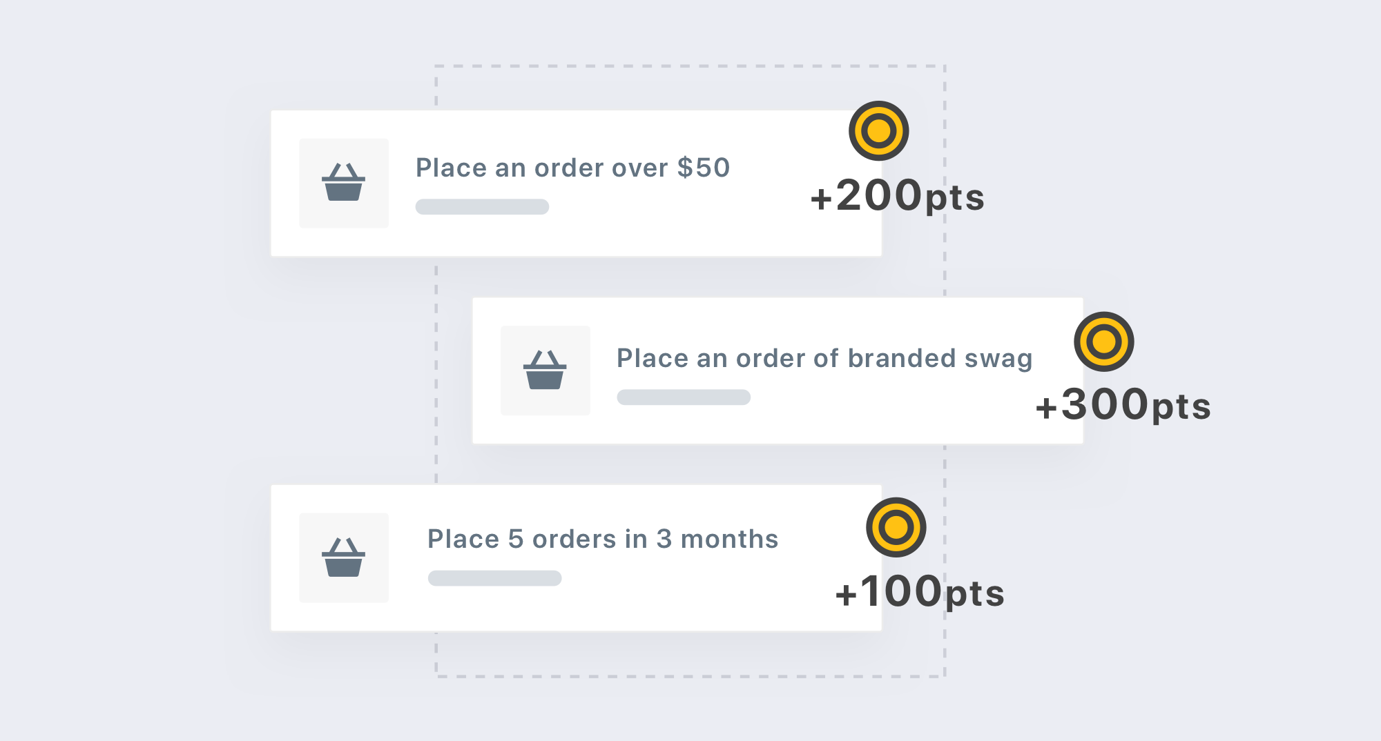Viewport: 1381px width, 741px height.
Task: Click gray placeholder bar under branded swag title
Action: pyautogui.click(x=684, y=397)
